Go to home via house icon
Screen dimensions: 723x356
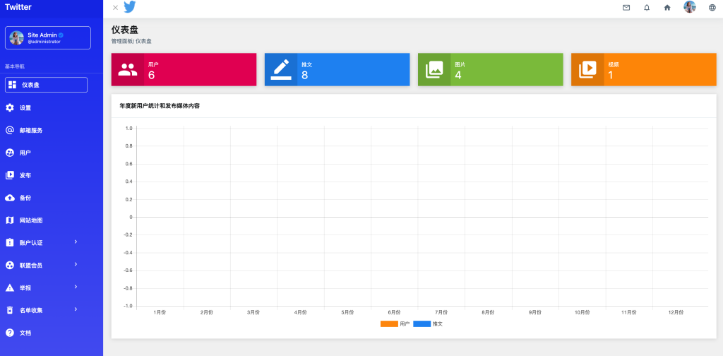point(667,7)
